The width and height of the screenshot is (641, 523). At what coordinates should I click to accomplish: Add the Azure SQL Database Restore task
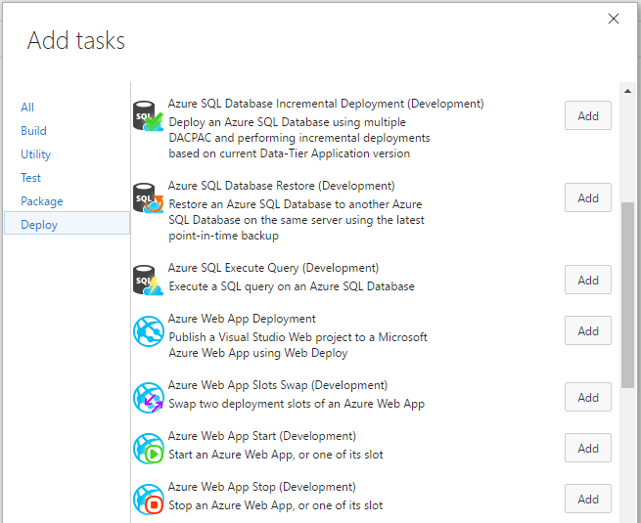588,197
